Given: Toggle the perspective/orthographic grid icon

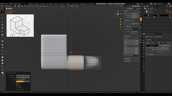Looking at the screenshot, I should pos(120,27).
